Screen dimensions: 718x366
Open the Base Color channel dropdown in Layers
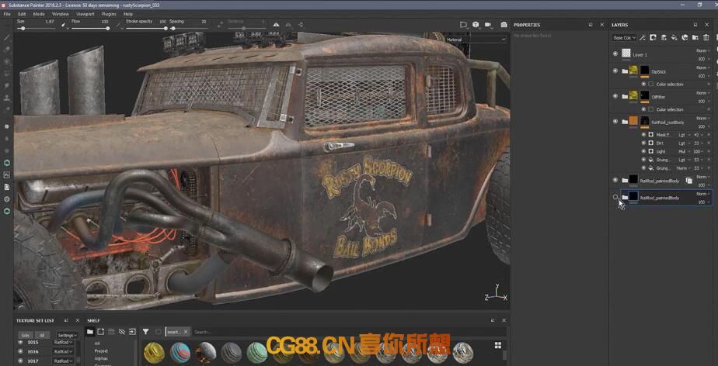point(624,37)
